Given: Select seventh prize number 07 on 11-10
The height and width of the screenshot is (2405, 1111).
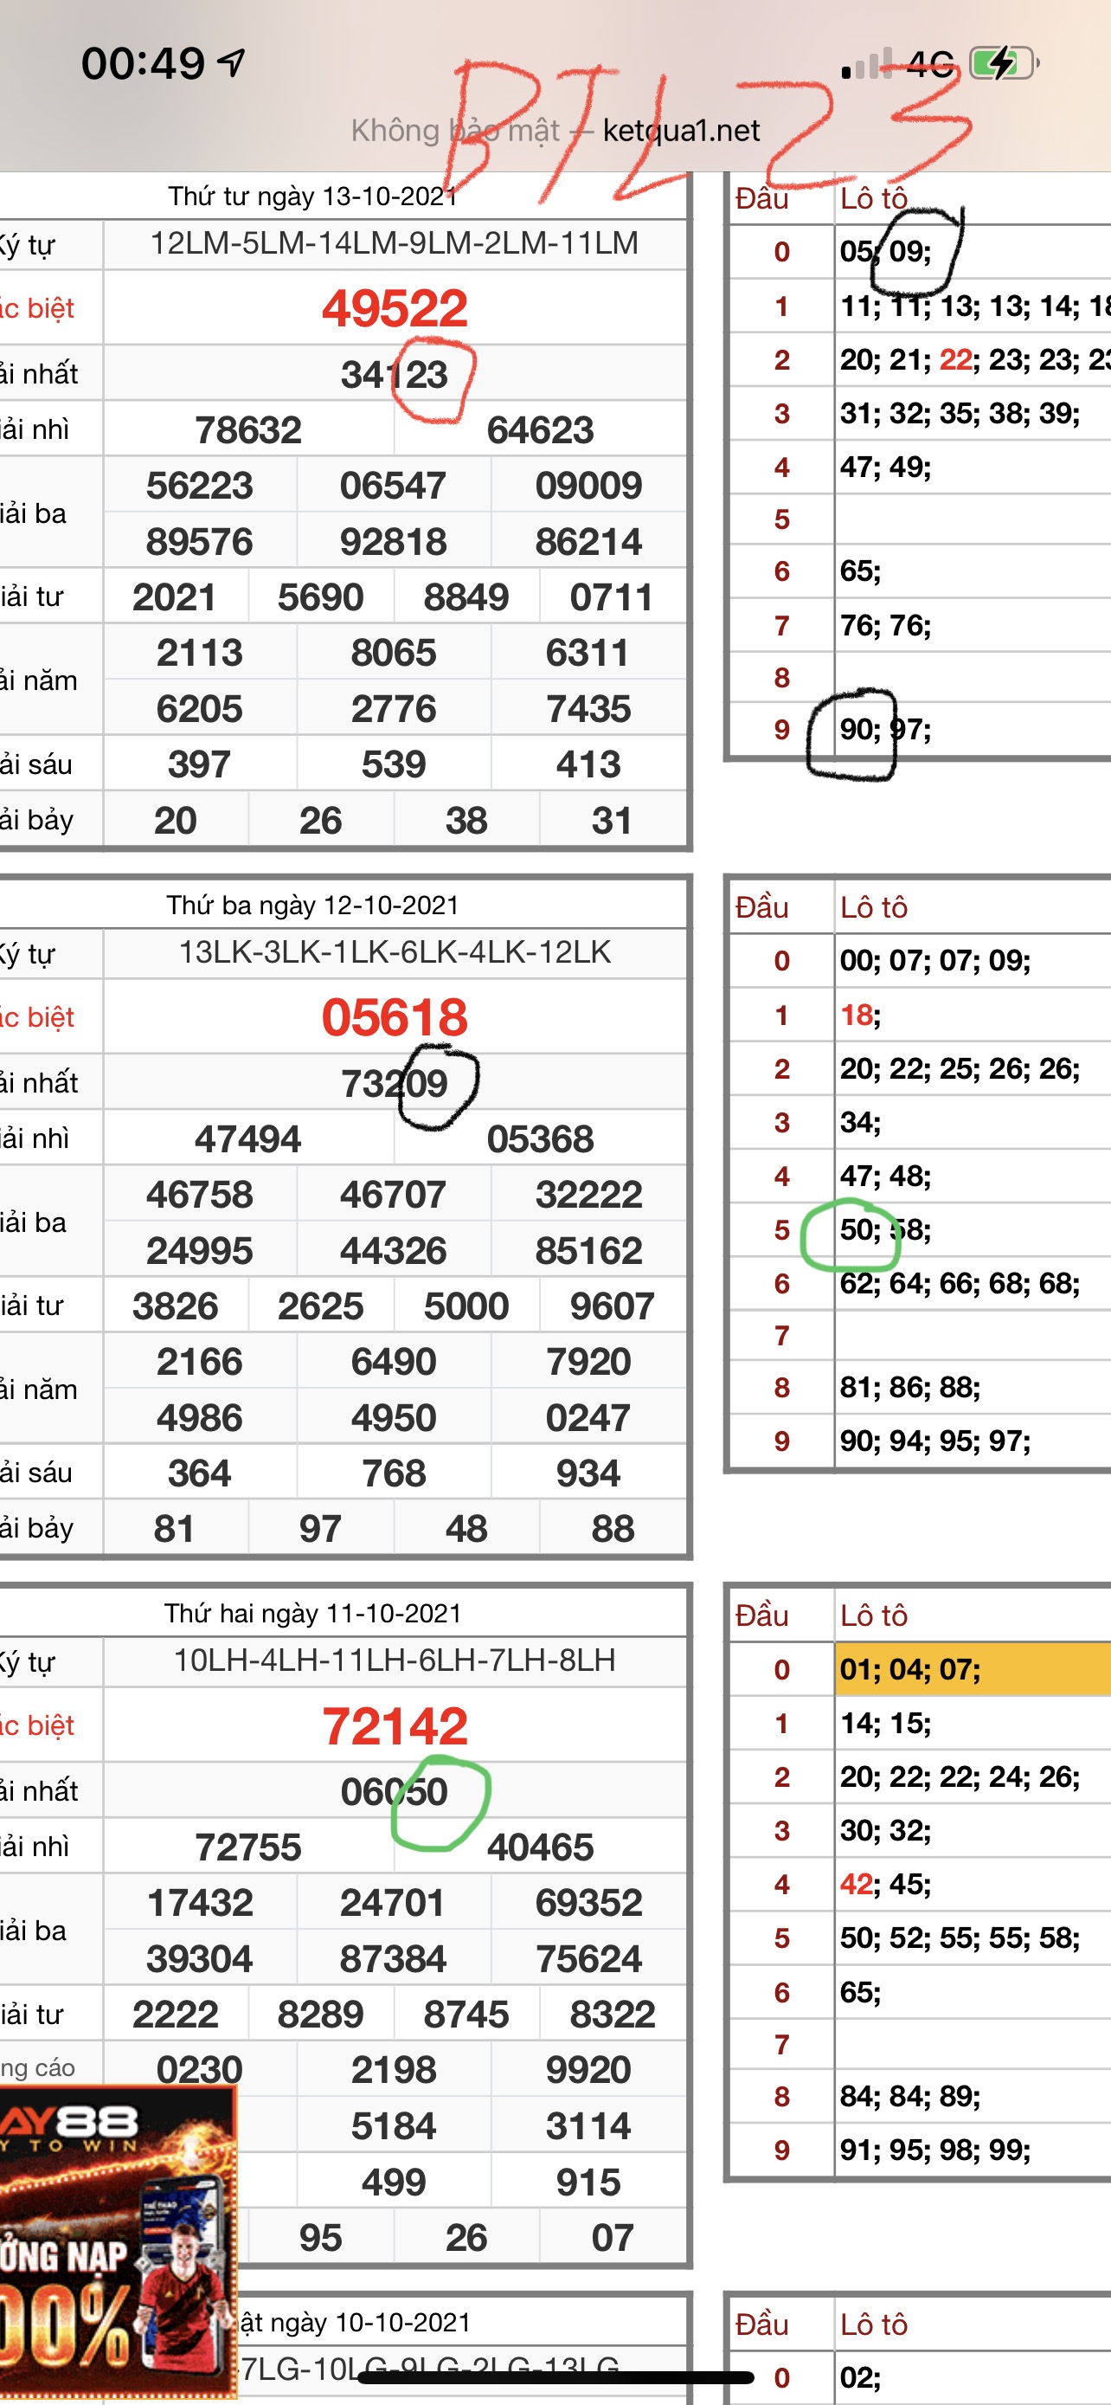Looking at the screenshot, I should 612,2237.
